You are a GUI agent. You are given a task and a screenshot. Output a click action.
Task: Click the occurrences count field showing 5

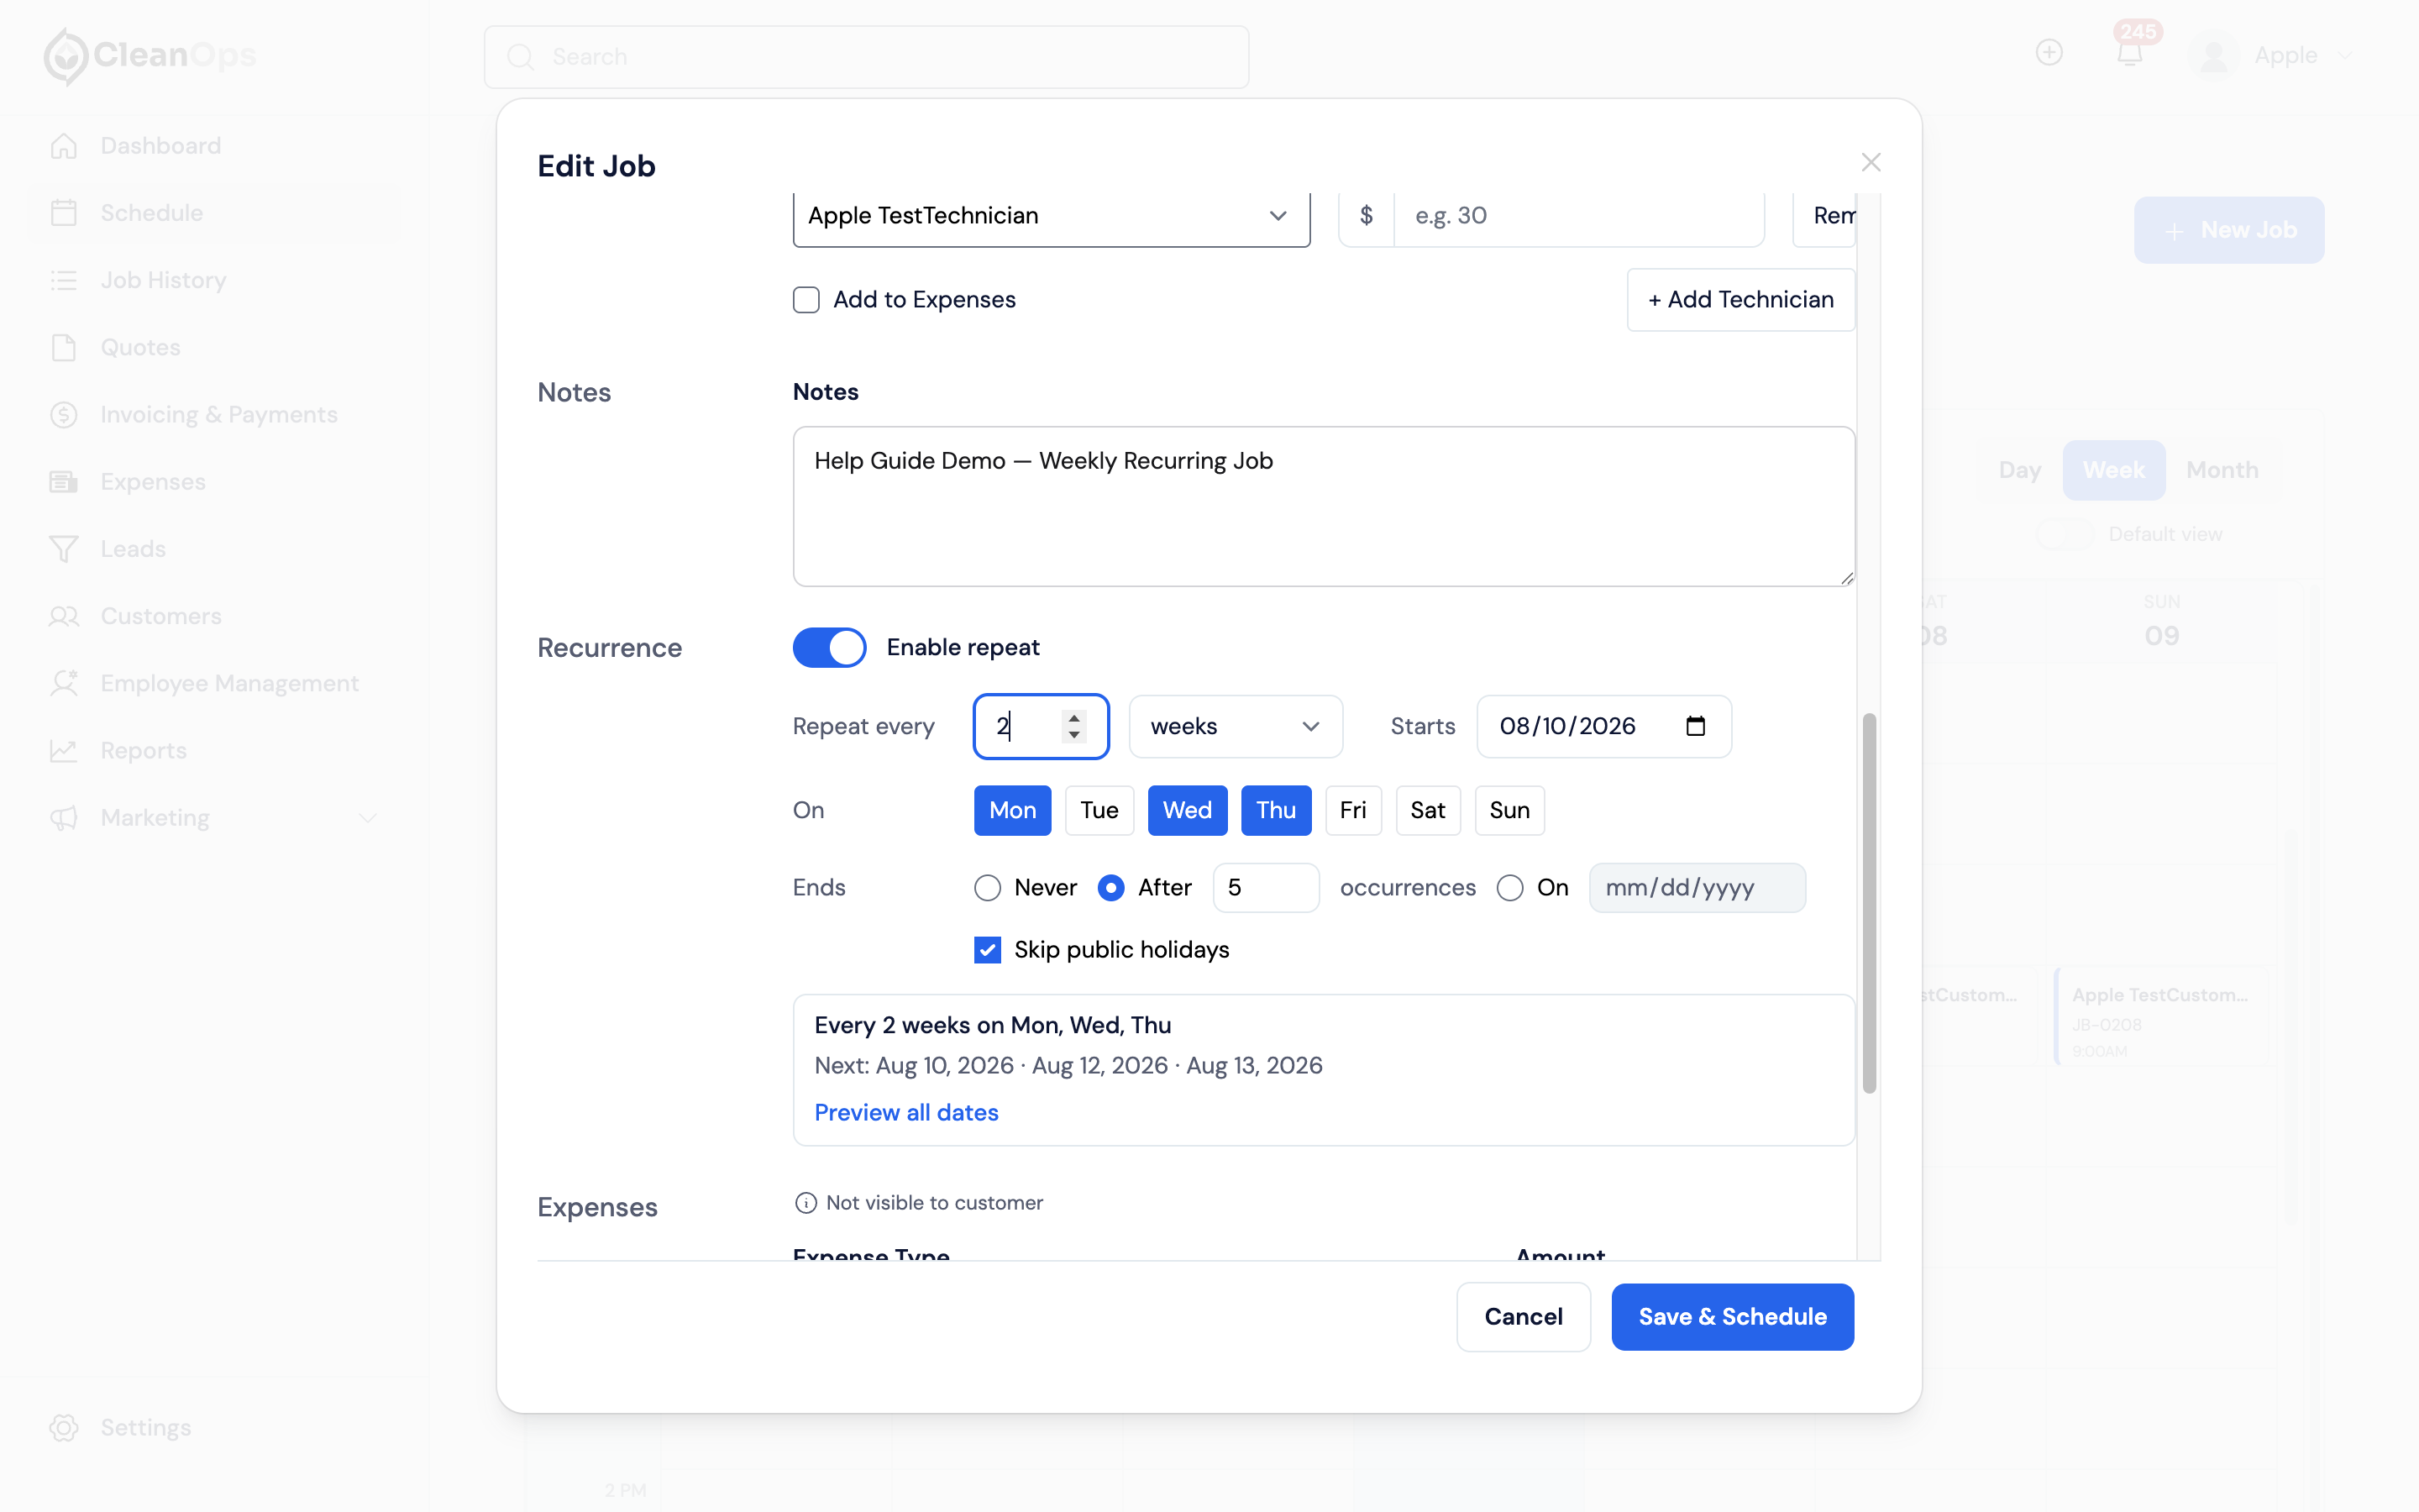tap(1266, 888)
